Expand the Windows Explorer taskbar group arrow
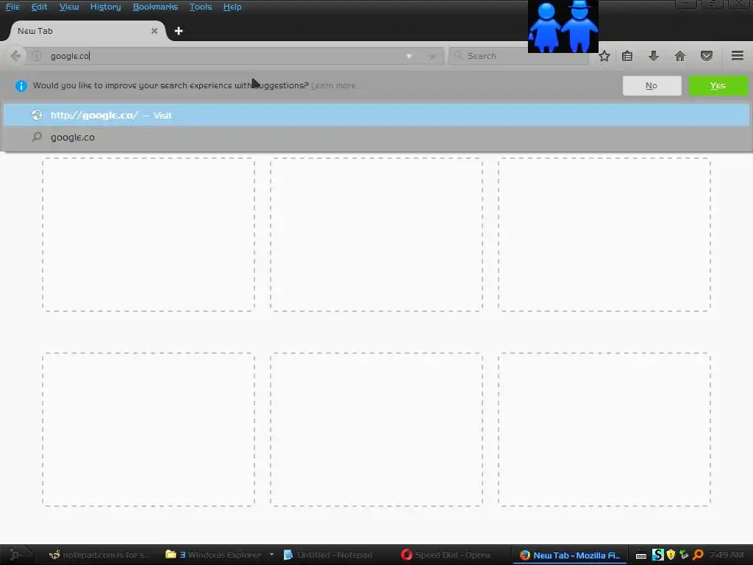This screenshot has width=753, height=565. [x=272, y=555]
